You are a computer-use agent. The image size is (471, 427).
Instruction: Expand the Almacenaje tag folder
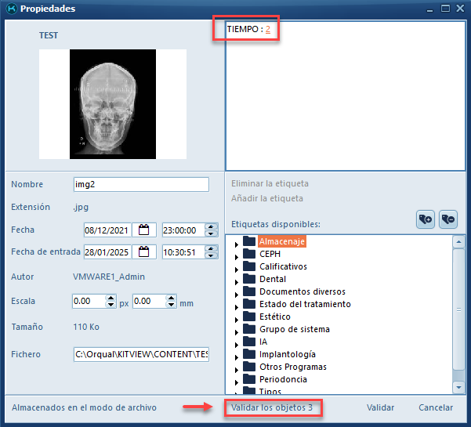tap(237, 244)
